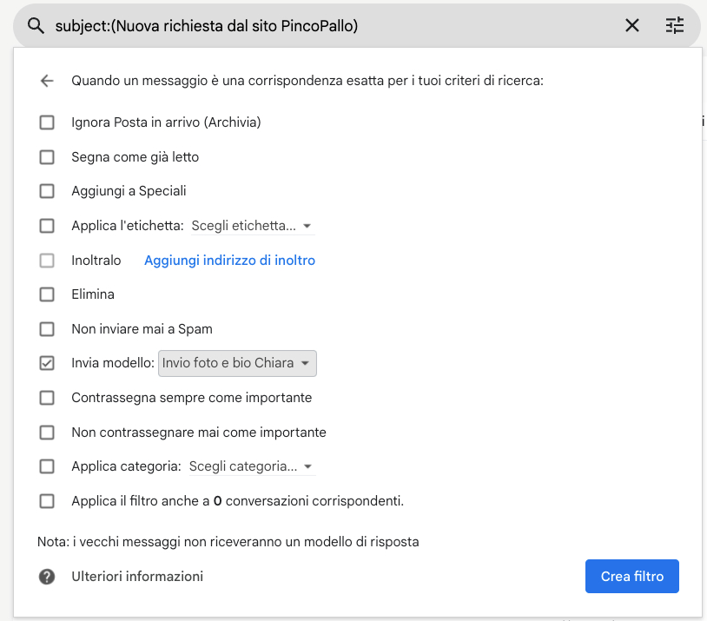Open the Scegli etichetta dropdown
707x621 pixels.
click(252, 226)
